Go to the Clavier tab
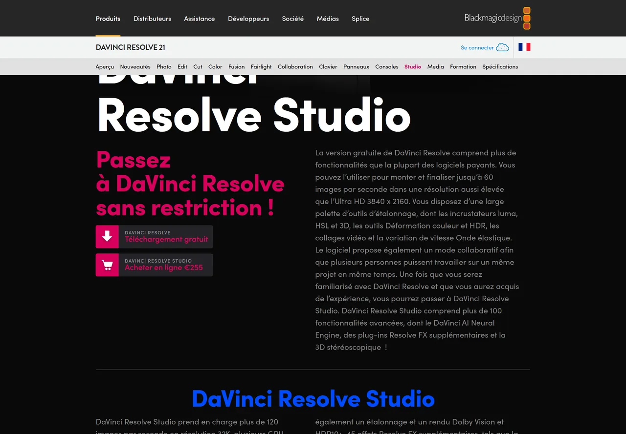Viewport: 626px width, 434px height. (x=328, y=67)
